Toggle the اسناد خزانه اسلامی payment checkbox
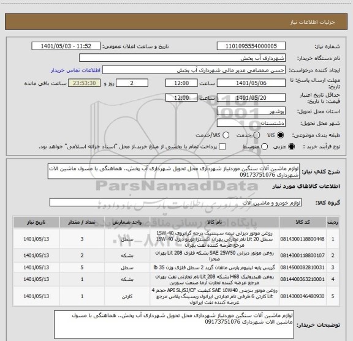Screen dimensions: 353x341 click(x=222, y=147)
